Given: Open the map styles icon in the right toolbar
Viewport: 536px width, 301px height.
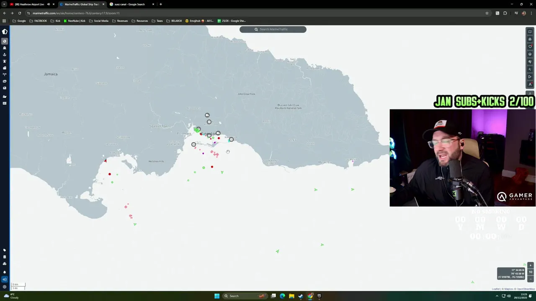Looking at the screenshot, I should 530,32.
